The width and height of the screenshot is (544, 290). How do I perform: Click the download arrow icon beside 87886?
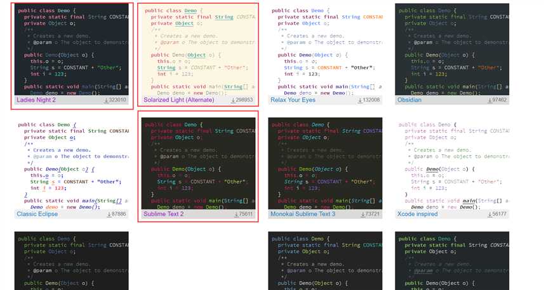[x=109, y=214]
